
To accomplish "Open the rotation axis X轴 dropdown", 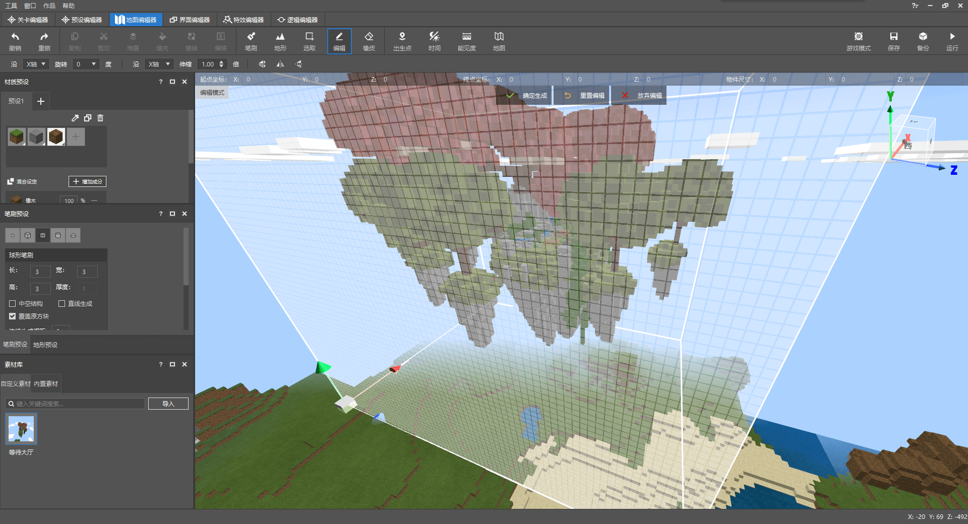I will click(x=36, y=64).
